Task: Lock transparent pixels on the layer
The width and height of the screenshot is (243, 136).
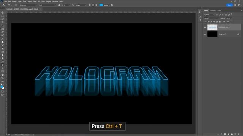Action: tap(208, 22)
